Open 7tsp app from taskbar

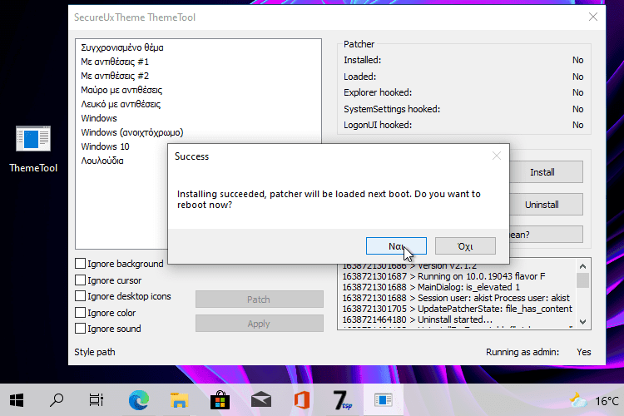pyautogui.click(x=343, y=400)
